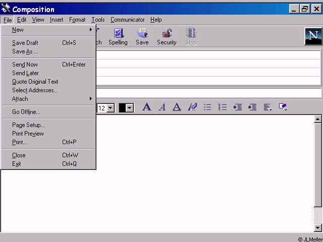Open the Tools menu
The image size is (323, 242).
(98, 20)
